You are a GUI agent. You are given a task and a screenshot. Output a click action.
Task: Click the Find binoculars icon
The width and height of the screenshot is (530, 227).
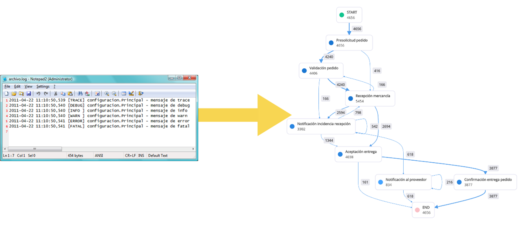(x=80, y=94)
